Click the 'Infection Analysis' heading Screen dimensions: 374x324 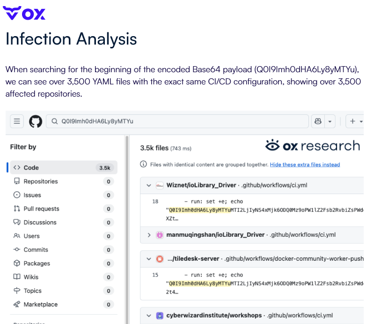pyautogui.click(x=71, y=39)
